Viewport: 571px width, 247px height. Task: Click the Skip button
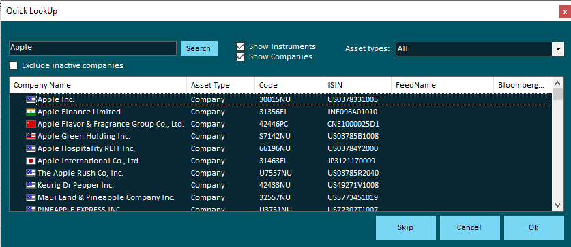pyautogui.click(x=406, y=228)
